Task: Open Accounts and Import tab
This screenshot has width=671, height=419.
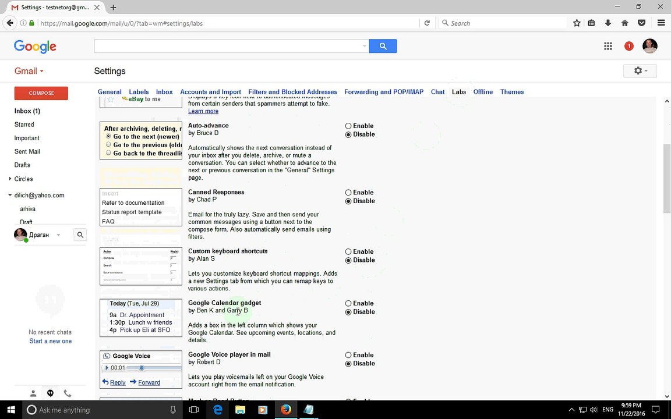Action: click(210, 92)
